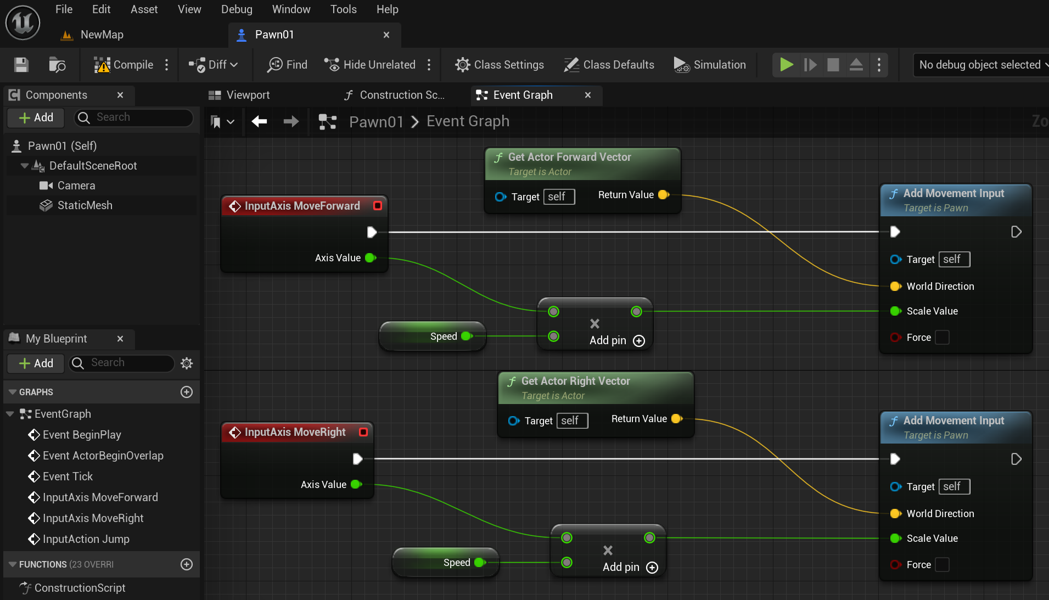Click the frame skip playback icon
Screen dimensions: 1049x600
point(810,65)
